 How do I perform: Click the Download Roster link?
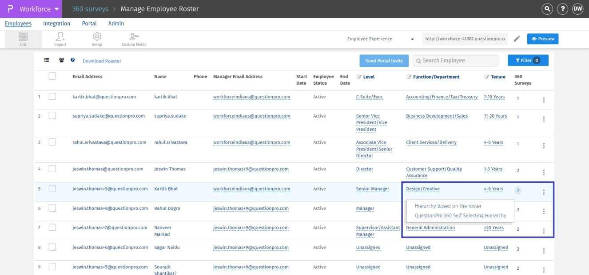102,61
